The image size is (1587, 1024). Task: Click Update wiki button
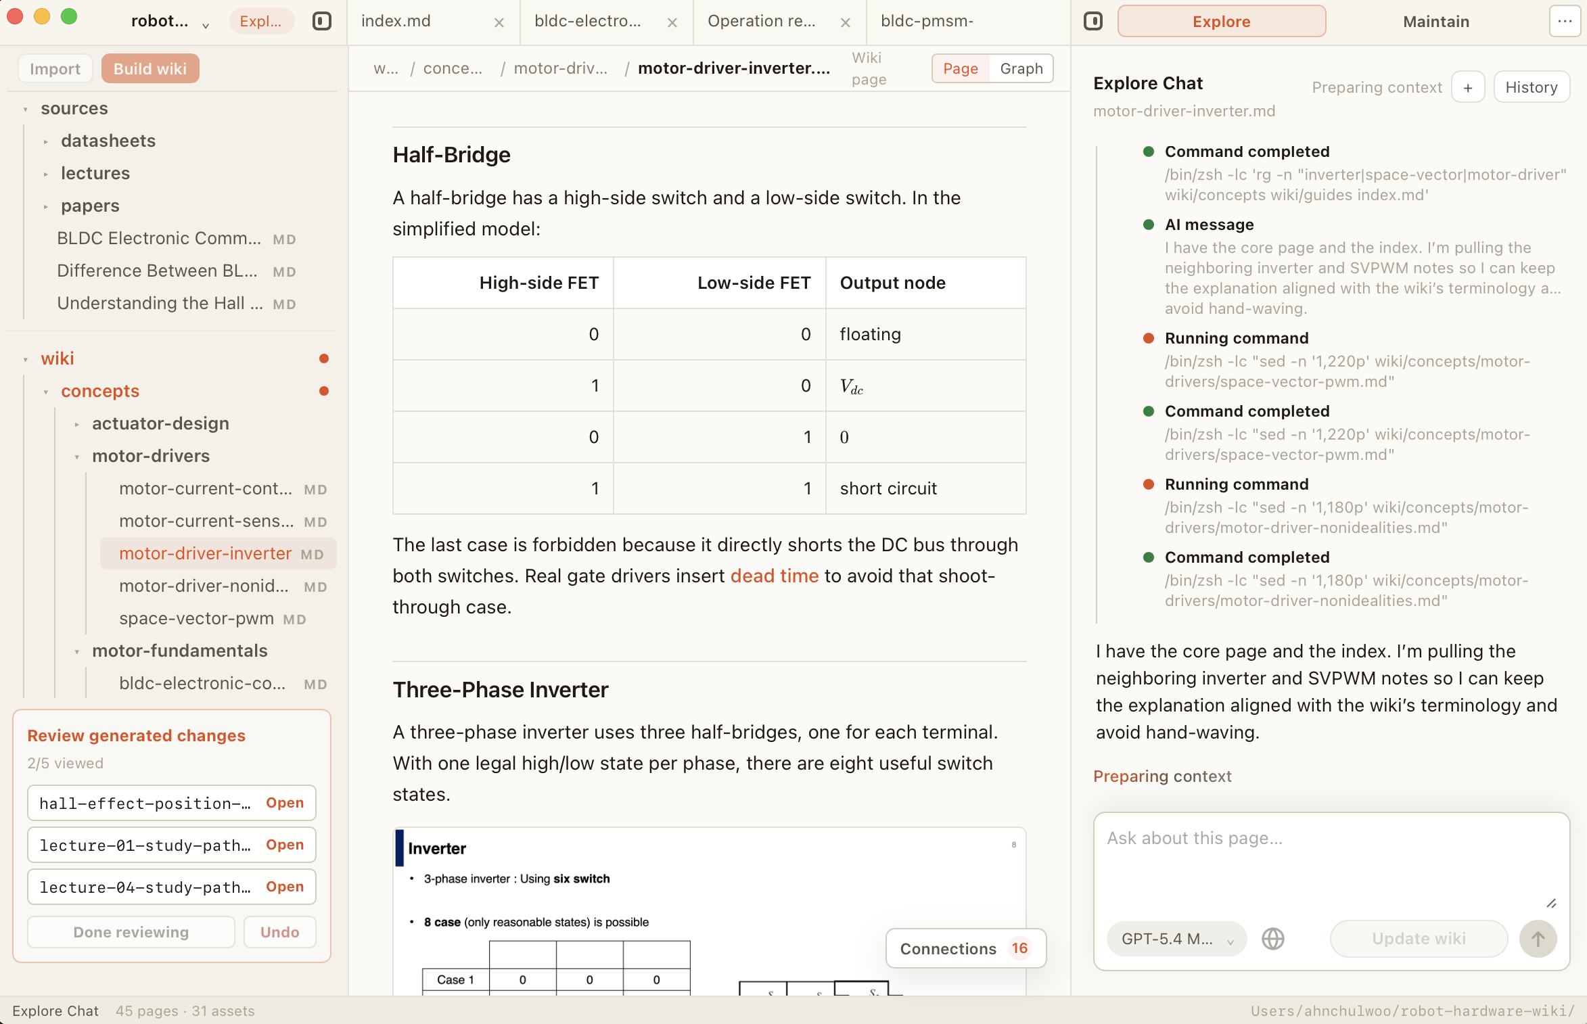pyautogui.click(x=1419, y=939)
